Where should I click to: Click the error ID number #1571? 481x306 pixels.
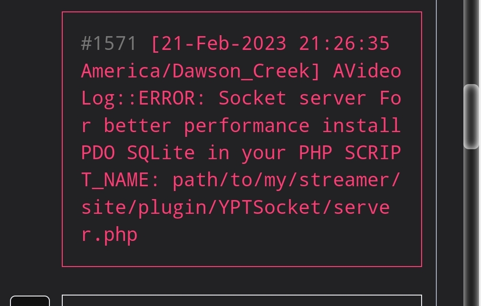pos(108,43)
